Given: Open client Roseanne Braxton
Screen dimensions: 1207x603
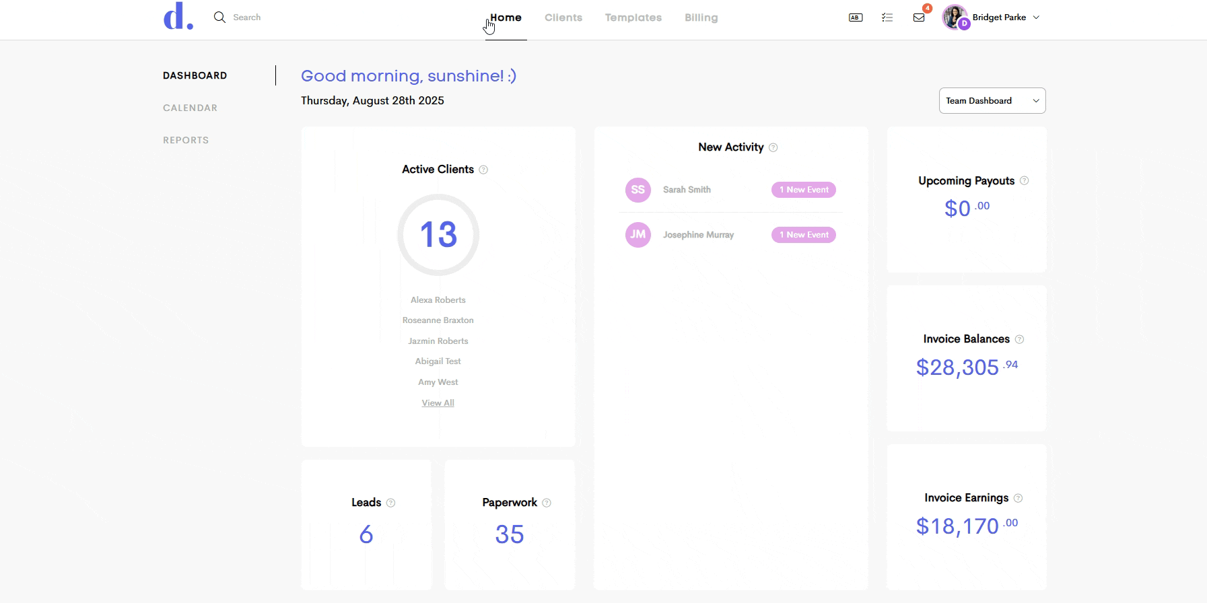Looking at the screenshot, I should pos(438,320).
